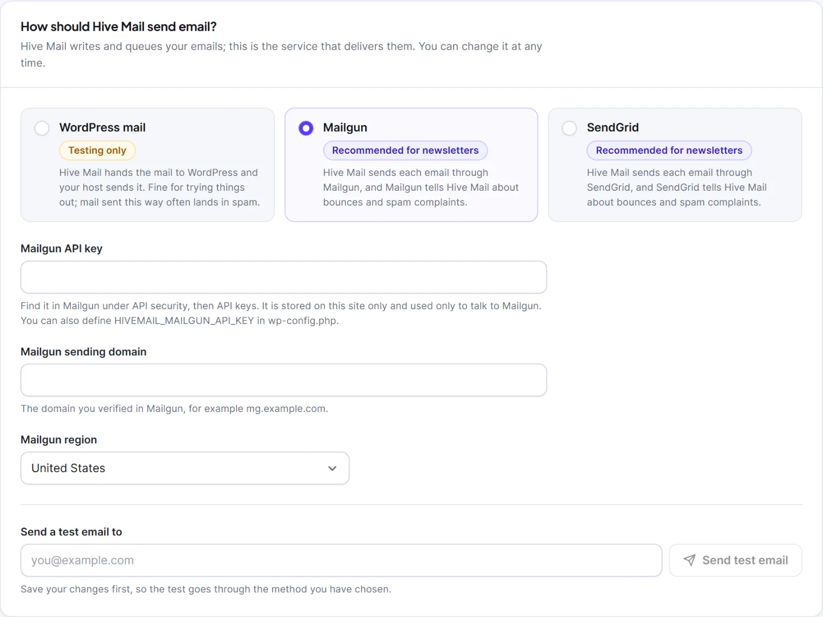Click the Mailgun card title
The height and width of the screenshot is (617, 823).
pyautogui.click(x=345, y=128)
